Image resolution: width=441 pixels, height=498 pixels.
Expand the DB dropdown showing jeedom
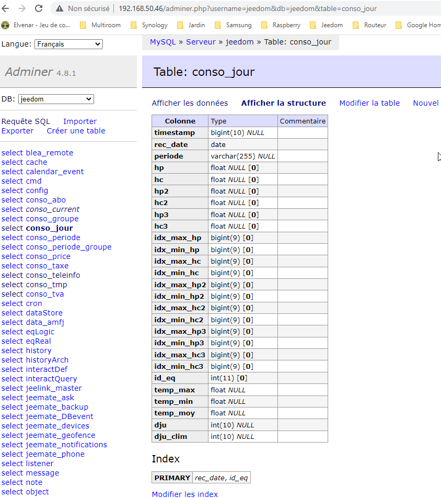click(55, 99)
